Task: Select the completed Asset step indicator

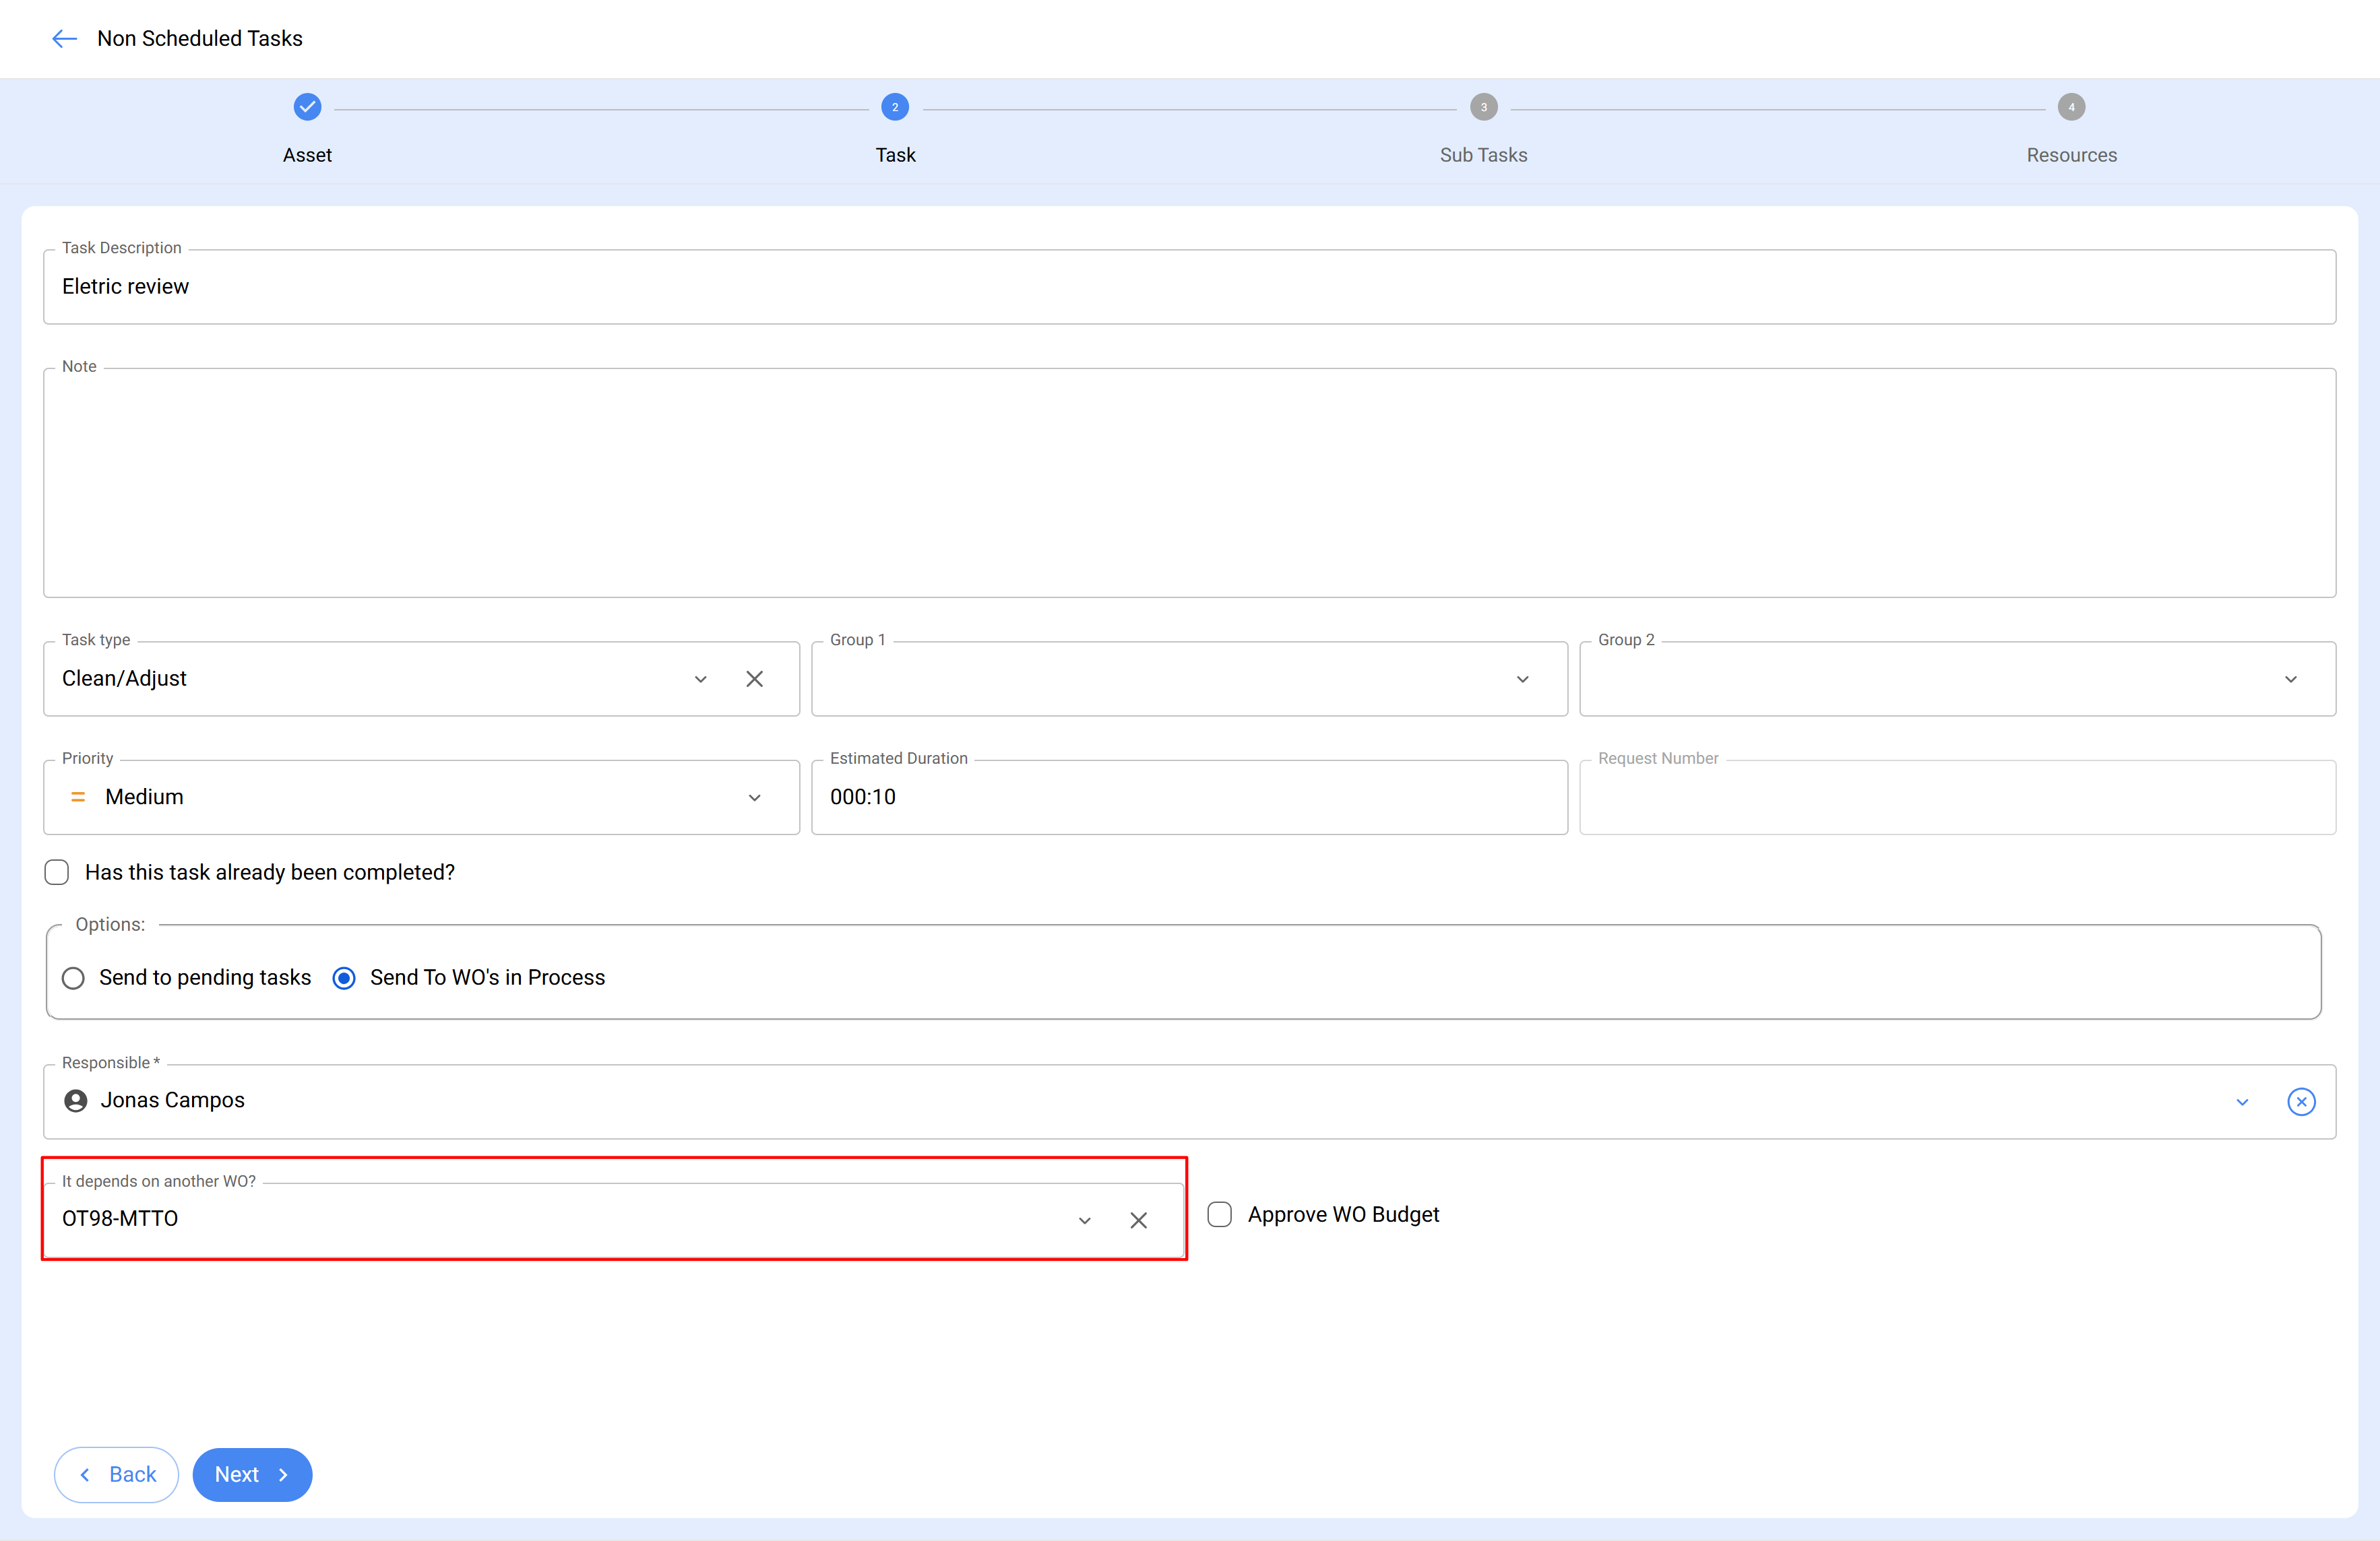Action: [x=307, y=107]
